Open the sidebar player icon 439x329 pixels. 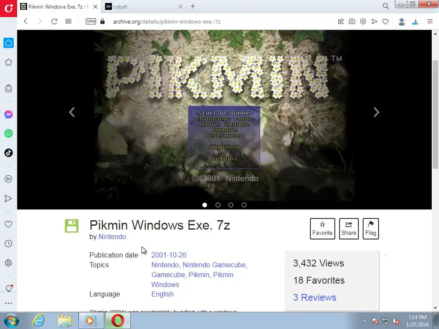(9, 179)
